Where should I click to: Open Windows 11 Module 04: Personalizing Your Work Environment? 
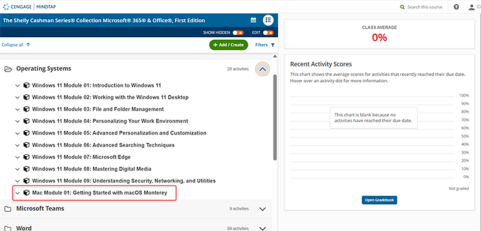(x=110, y=121)
